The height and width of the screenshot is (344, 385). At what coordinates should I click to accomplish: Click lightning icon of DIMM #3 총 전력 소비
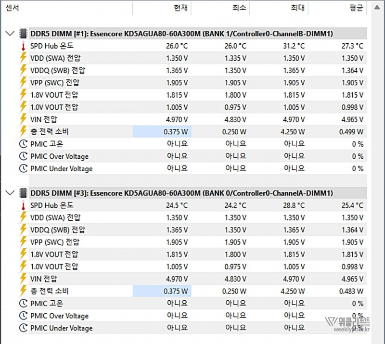tap(23, 291)
